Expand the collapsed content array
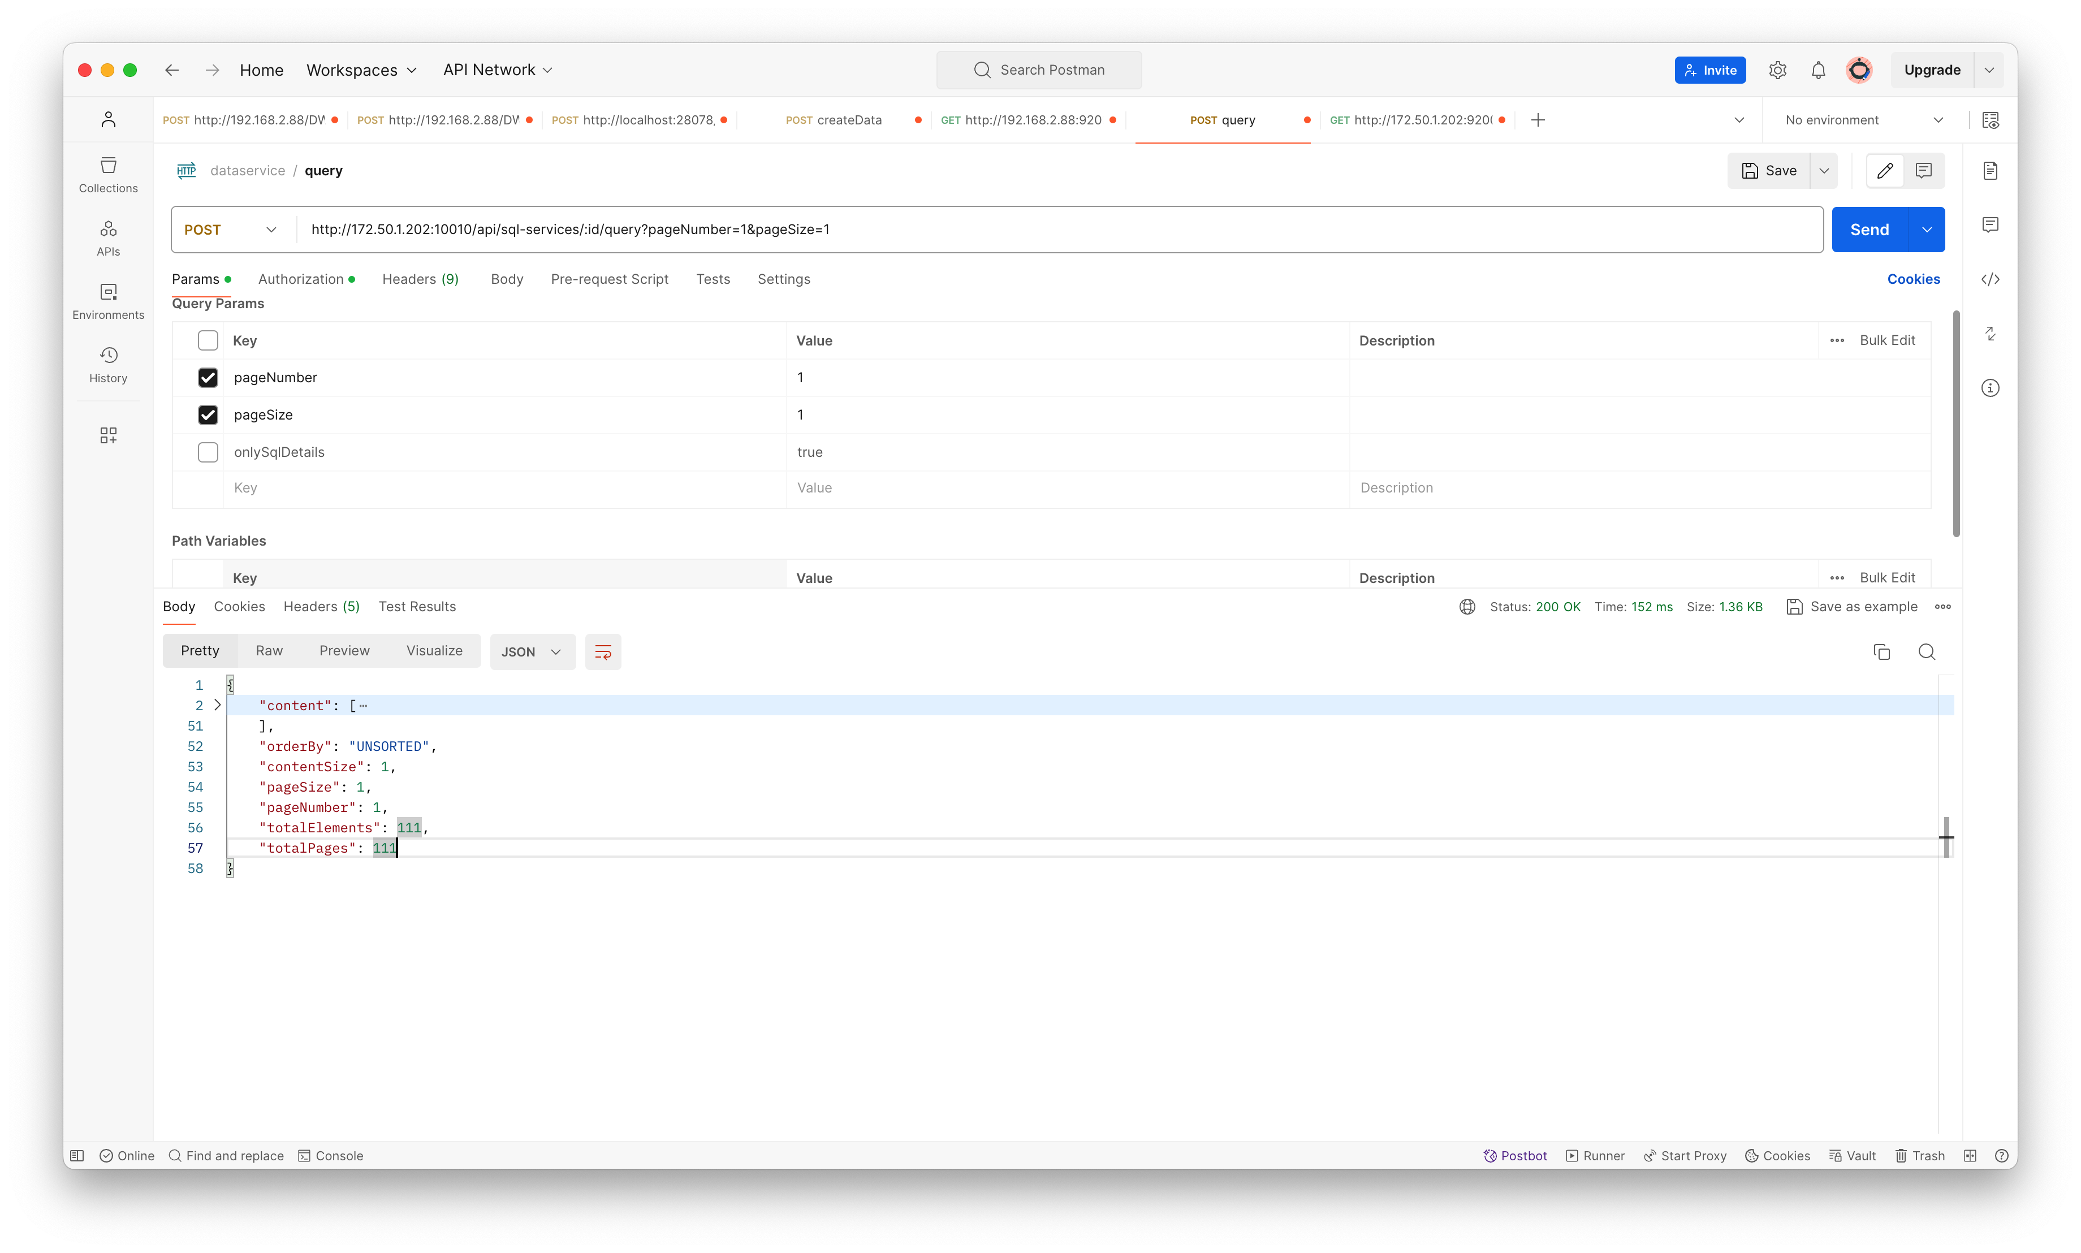This screenshot has height=1253, width=2081. pos(217,705)
